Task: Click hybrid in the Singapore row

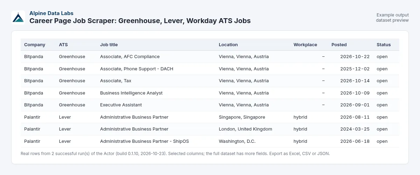Action: click(x=300, y=117)
